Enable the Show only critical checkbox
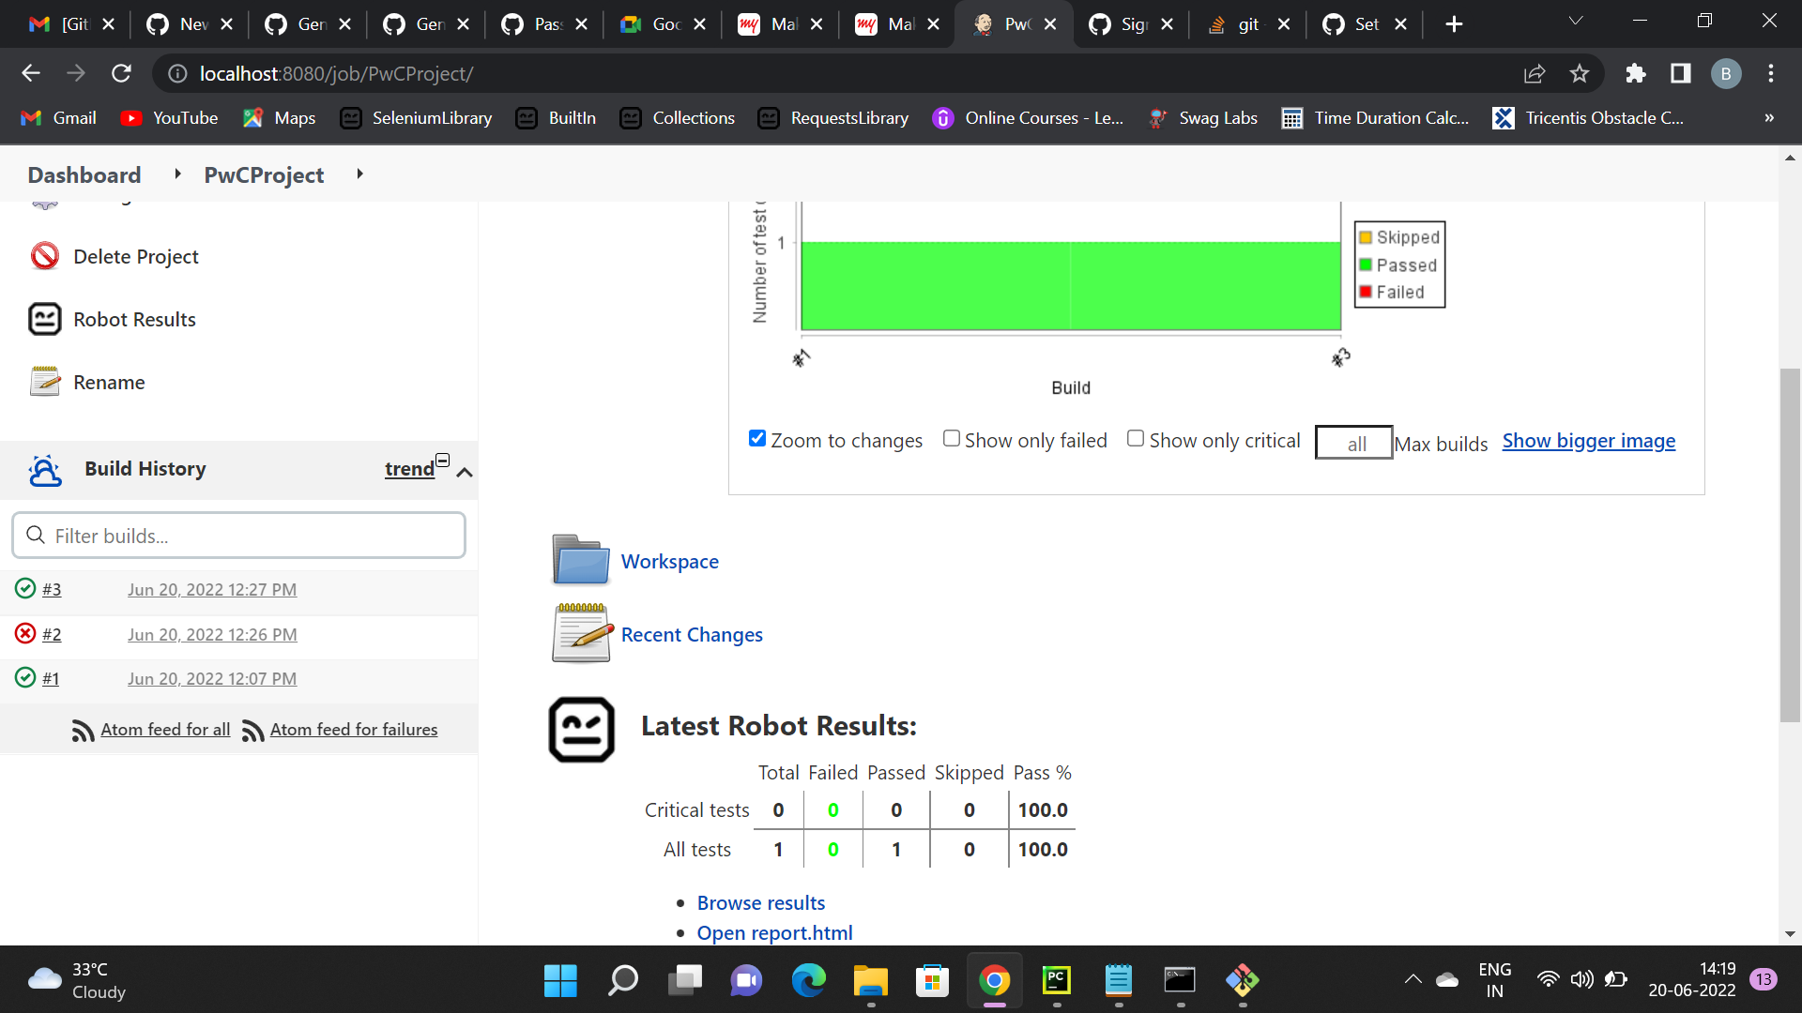The width and height of the screenshot is (1802, 1013). coord(1135,438)
